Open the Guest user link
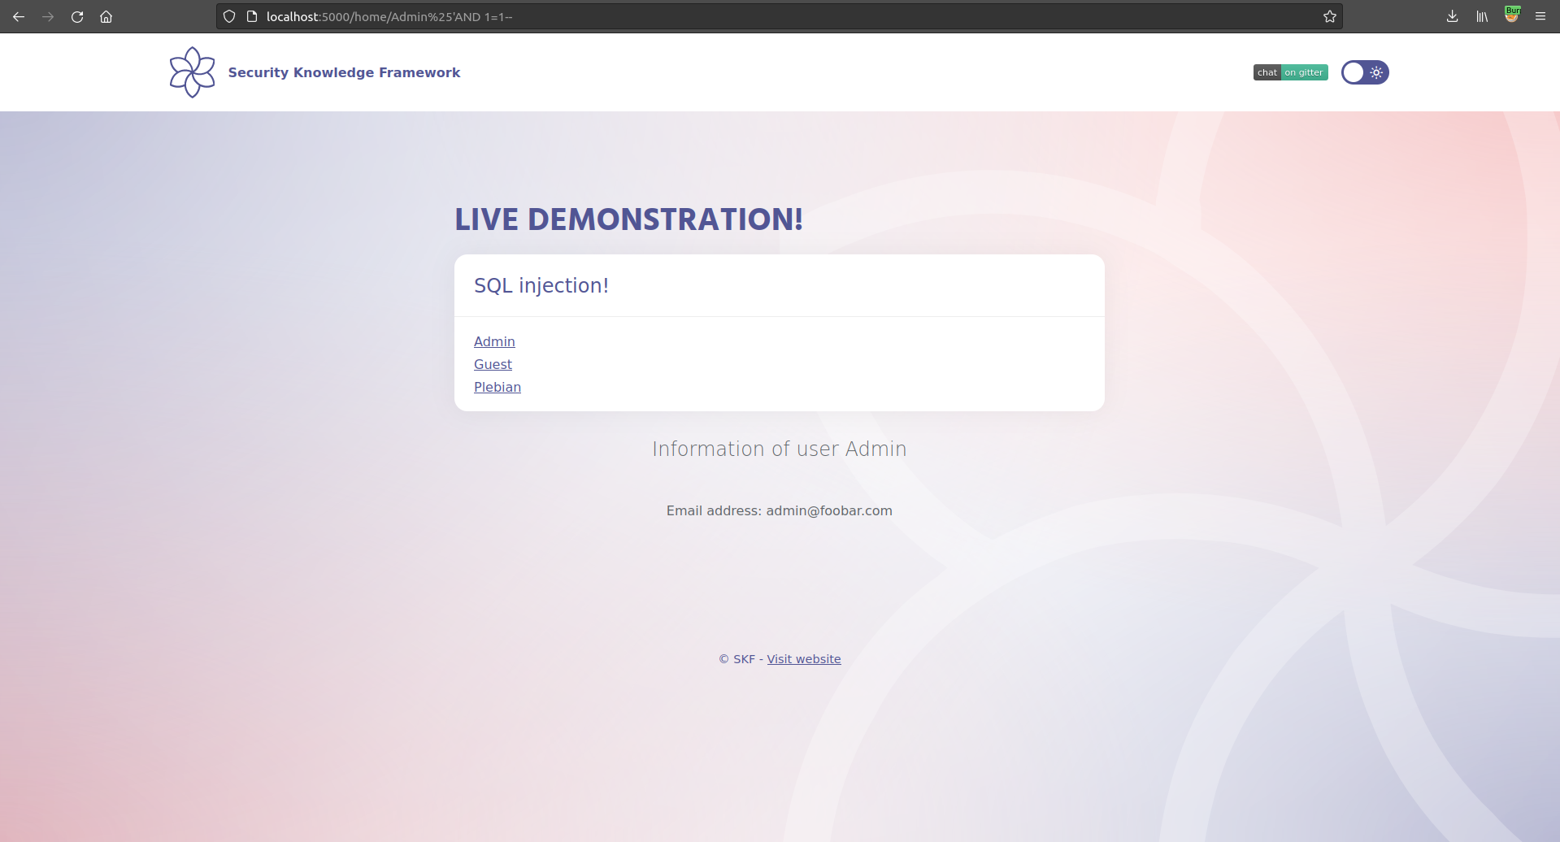 [x=493, y=364]
